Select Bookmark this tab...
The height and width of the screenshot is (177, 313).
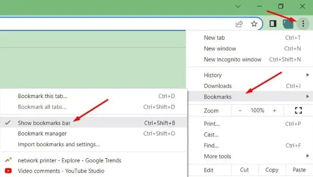(93, 96)
